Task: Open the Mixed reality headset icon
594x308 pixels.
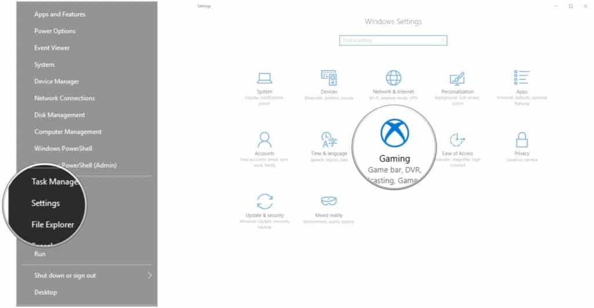Action: click(328, 201)
